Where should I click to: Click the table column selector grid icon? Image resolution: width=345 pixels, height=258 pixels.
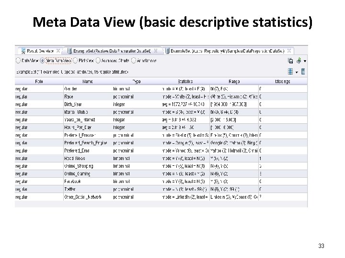pyautogui.click(x=290, y=71)
